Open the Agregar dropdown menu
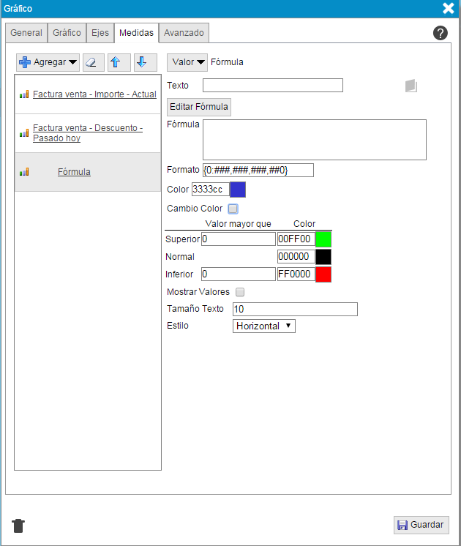The height and width of the screenshot is (546, 461). [48, 62]
